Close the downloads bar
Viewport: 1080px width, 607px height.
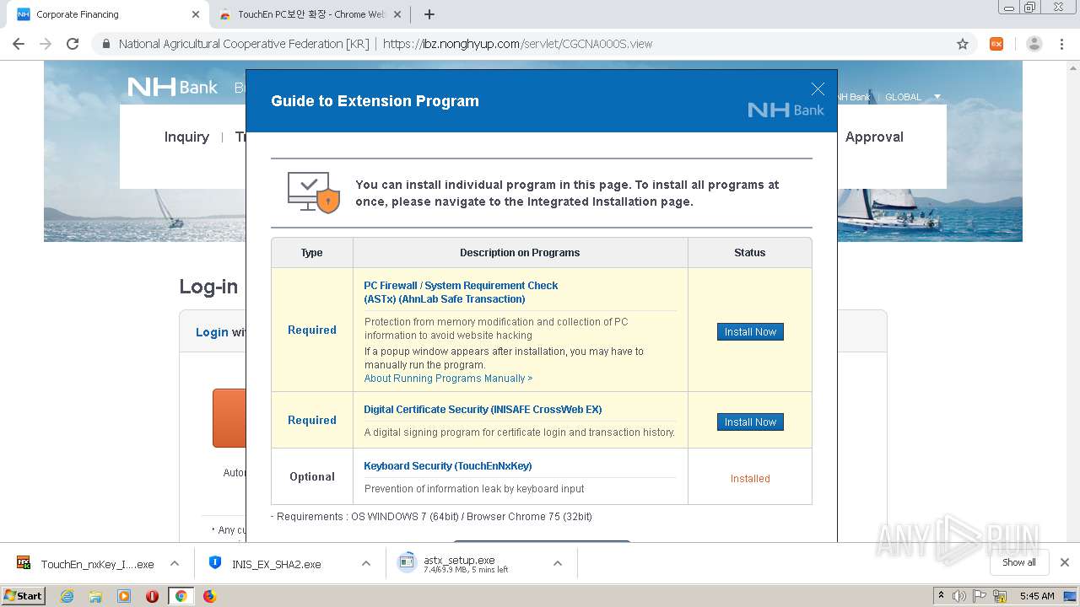tap(1065, 562)
